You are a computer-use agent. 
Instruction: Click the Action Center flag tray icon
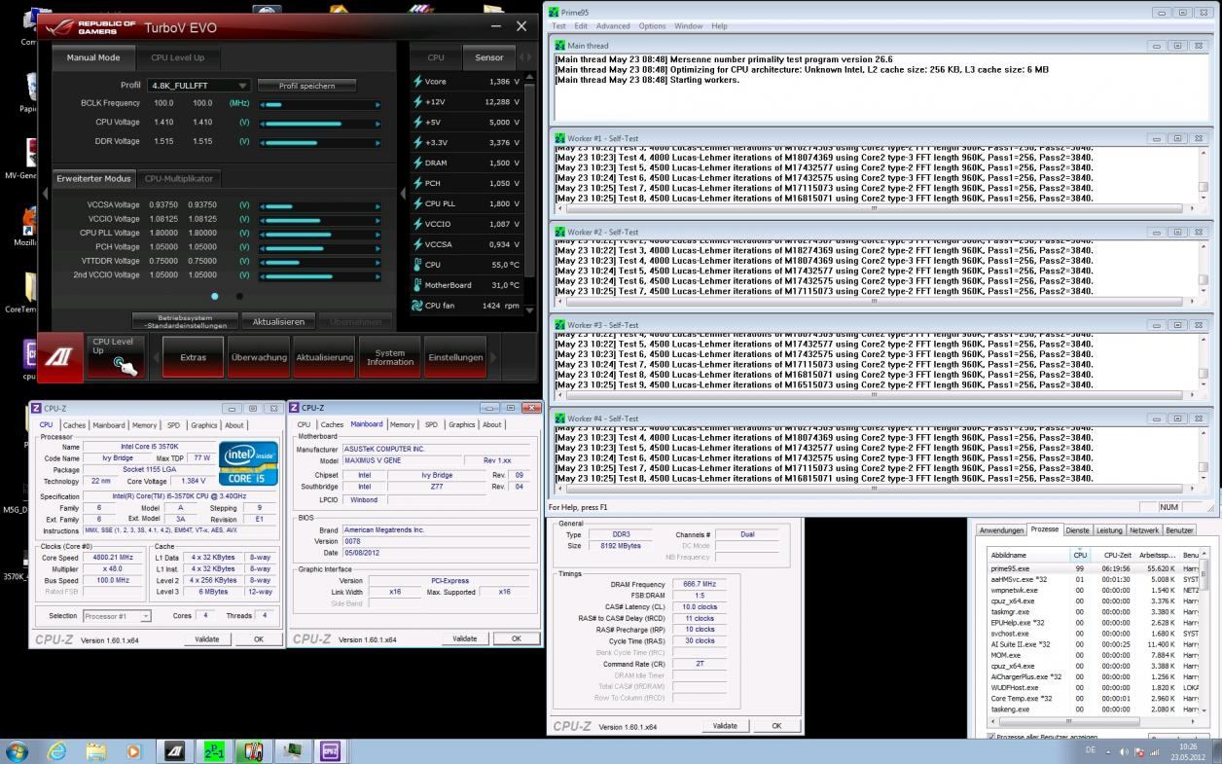pyautogui.click(x=1140, y=752)
